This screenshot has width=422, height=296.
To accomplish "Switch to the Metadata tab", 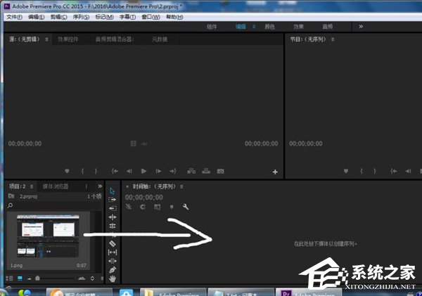I will tap(160, 39).
